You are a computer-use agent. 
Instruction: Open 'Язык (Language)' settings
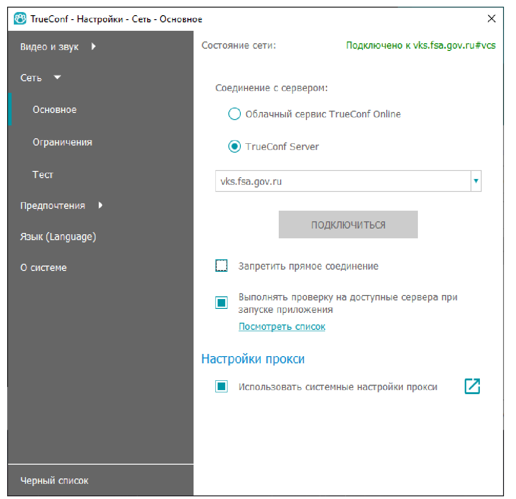(x=58, y=237)
